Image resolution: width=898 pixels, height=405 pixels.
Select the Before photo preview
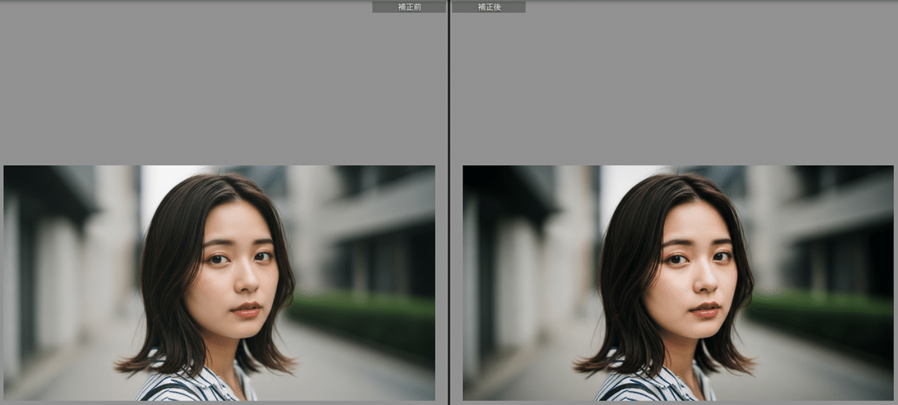tap(219, 282)
